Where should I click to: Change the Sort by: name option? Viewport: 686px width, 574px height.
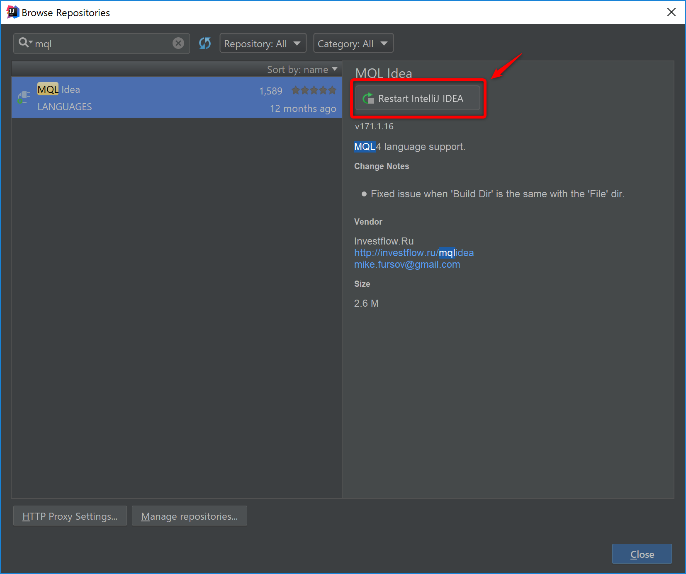[302, 70]
